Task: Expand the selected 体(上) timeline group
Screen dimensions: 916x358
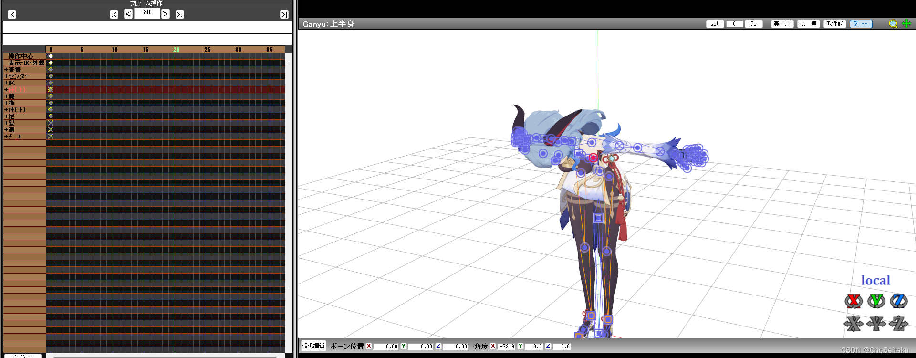Action: [x=6, y=90]
